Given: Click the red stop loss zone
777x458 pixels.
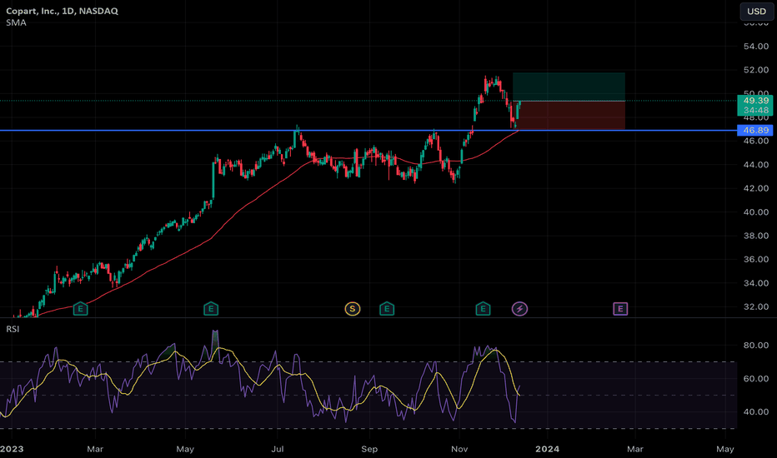Looking at the screenshot, I should [x=569, y=116].
